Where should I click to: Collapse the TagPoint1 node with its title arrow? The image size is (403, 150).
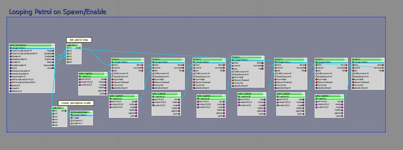click(x=342, y=96)
